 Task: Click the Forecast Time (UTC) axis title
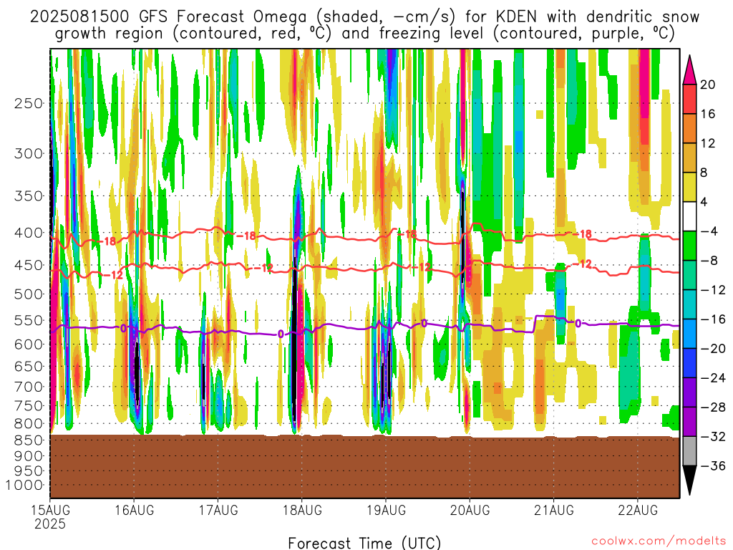[364, 543]
